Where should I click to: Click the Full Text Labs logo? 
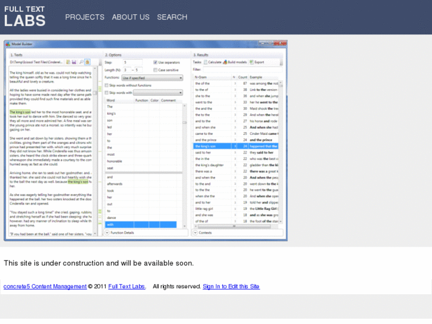point(25,17)
